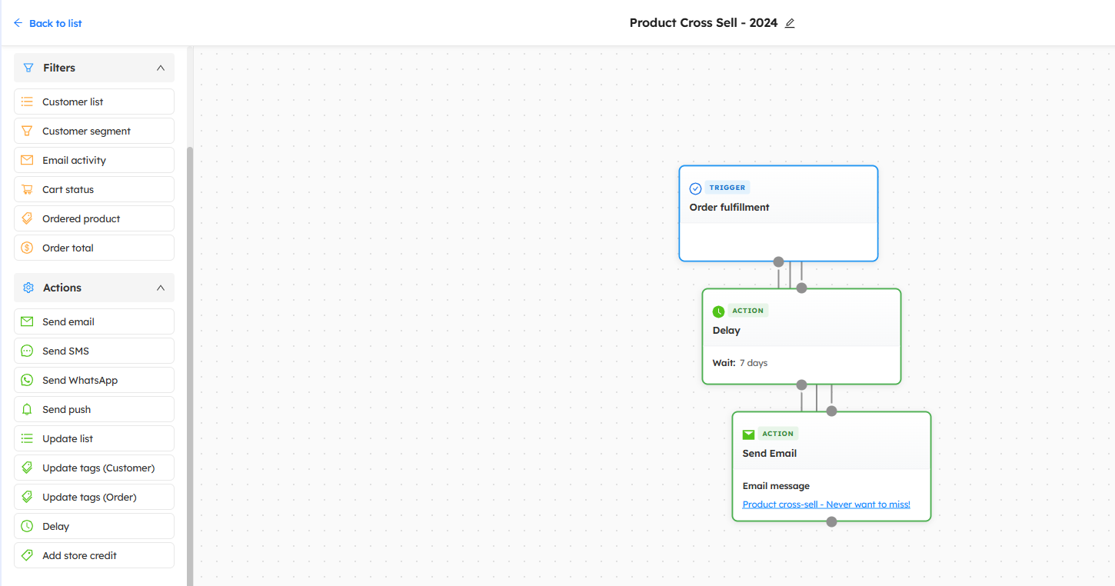Collapse the Actions section chevron
Viewport: 1115px width, 586px height.
click(x=161, y=288)
